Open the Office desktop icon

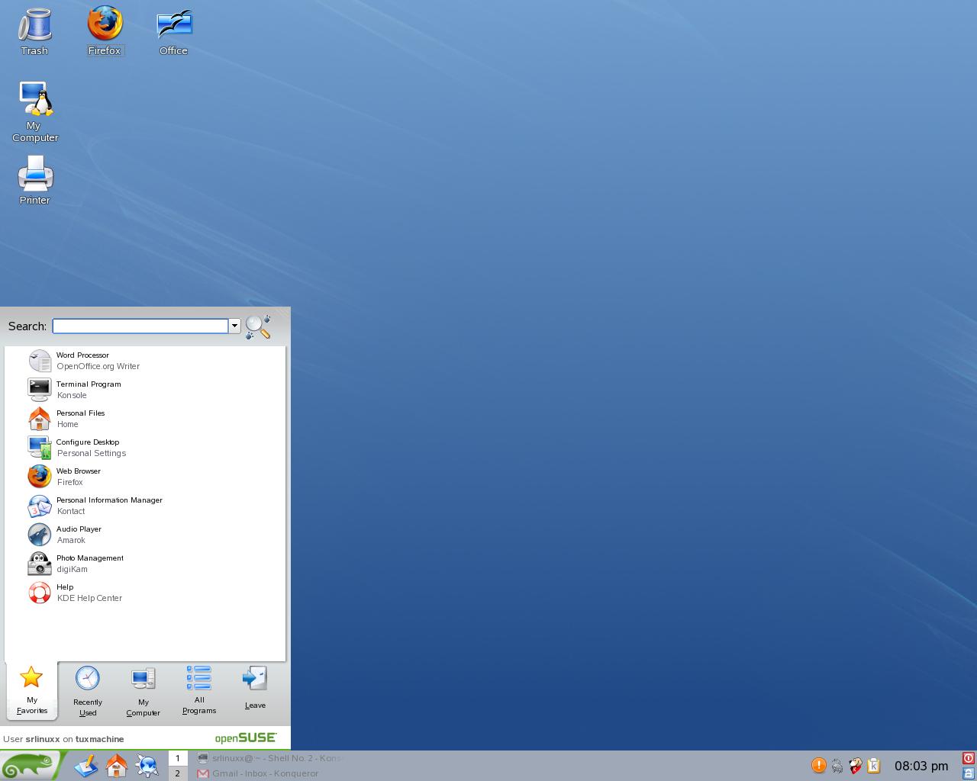174,31
